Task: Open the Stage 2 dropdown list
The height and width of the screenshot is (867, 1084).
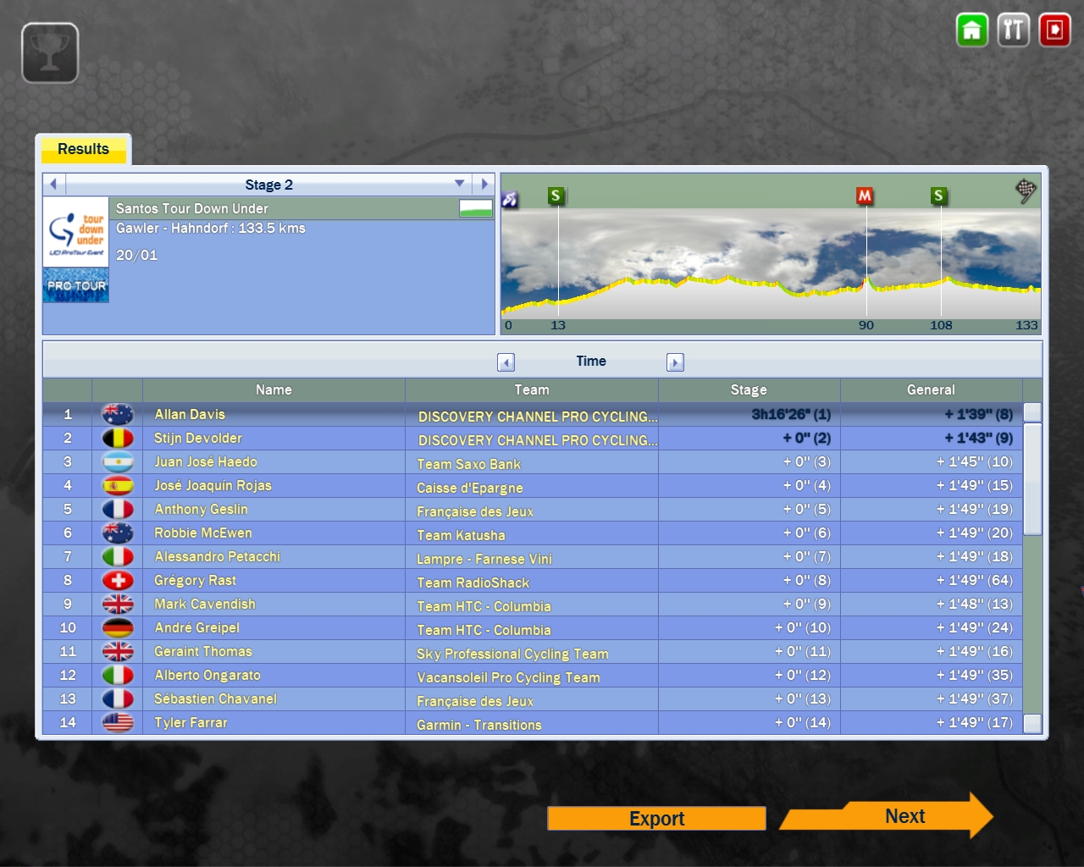Action: point(459,184)
